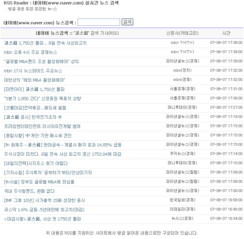Image resolution: width=244 pixels, height=239 pixels.
Task: Click timestamp '07-06-07 17:14:00'
Action: tap(226, 154)
